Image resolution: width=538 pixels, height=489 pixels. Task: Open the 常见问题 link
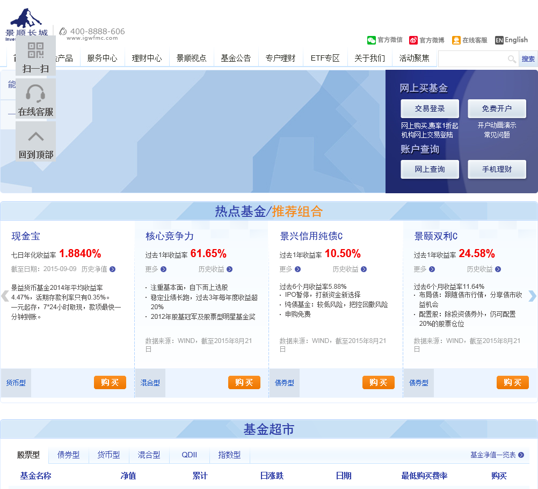tap(497, 135)
